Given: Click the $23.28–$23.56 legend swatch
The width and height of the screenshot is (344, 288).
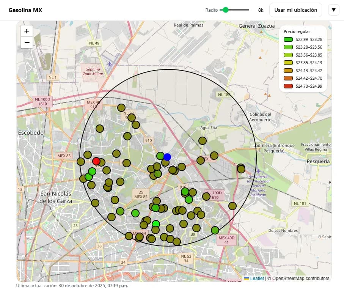Looking at the screenshot, I should click(288, 47).
